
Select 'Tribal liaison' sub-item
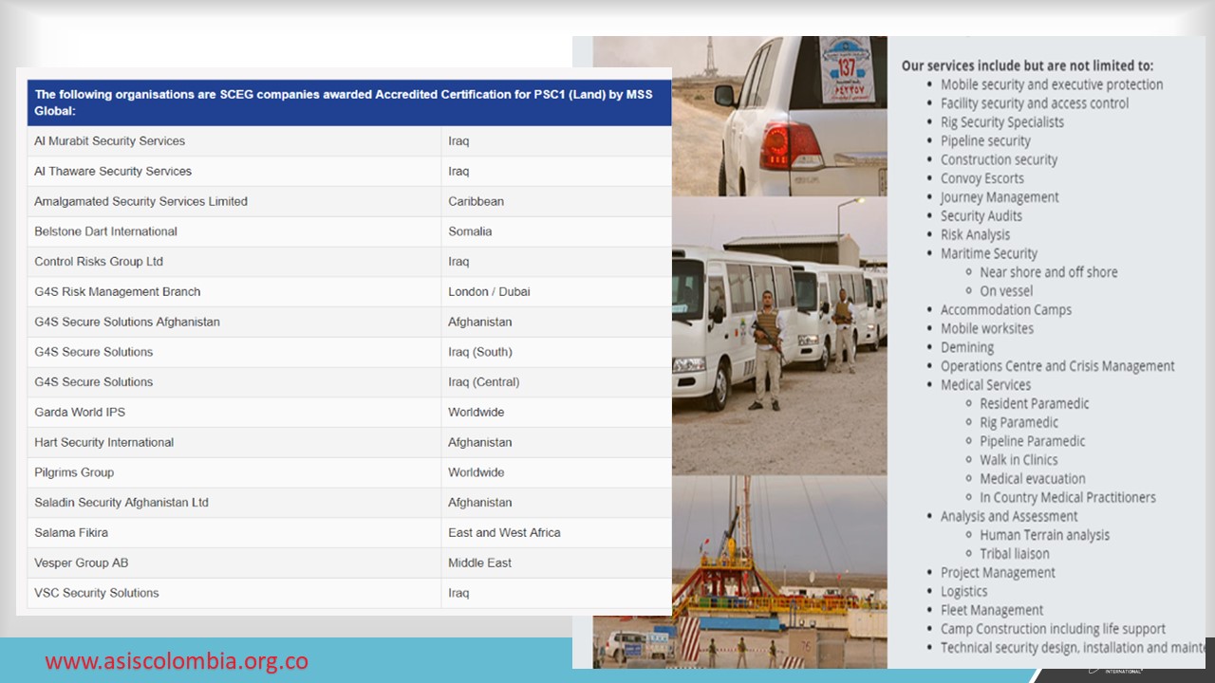1015,554
